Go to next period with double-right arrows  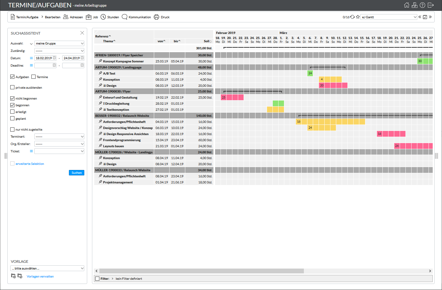(x=430, y=17)
